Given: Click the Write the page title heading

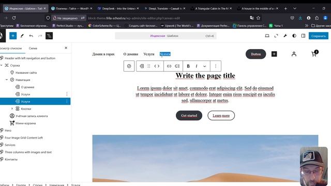Looking at the screenshot, I should point(205,76).
